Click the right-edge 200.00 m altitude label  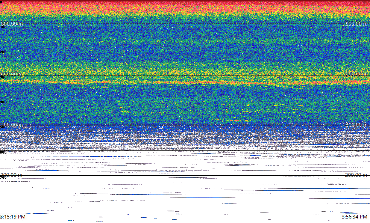coord(356,175)
